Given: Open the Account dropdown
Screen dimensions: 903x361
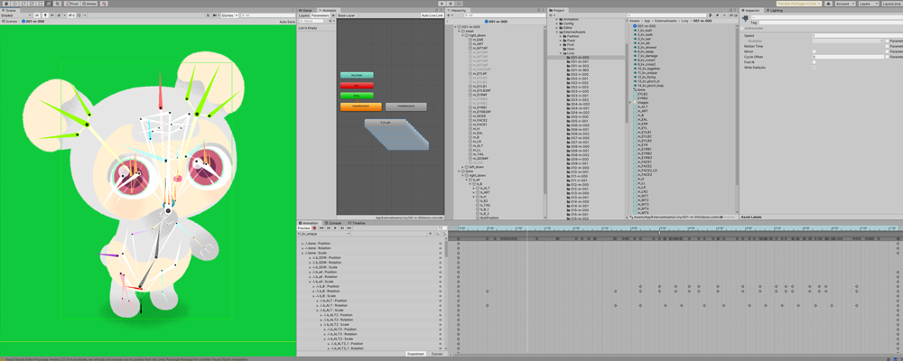Looking at the screenshot, I should (x=844, y=4).
